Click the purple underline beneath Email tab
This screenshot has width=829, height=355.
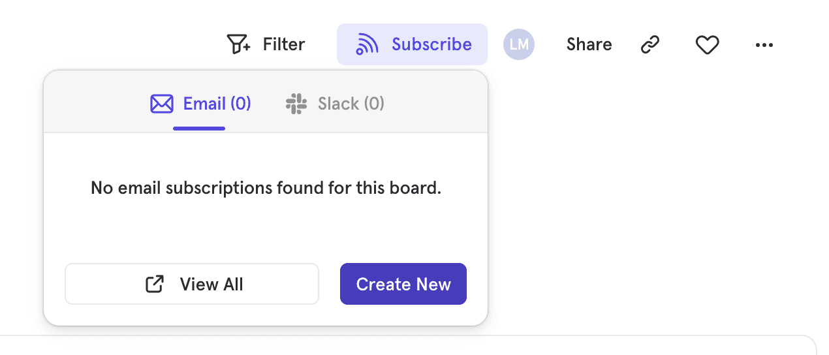pyautogui.click(x=199, y=128)
